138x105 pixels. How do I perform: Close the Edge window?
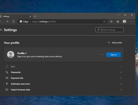click(132, 15)
